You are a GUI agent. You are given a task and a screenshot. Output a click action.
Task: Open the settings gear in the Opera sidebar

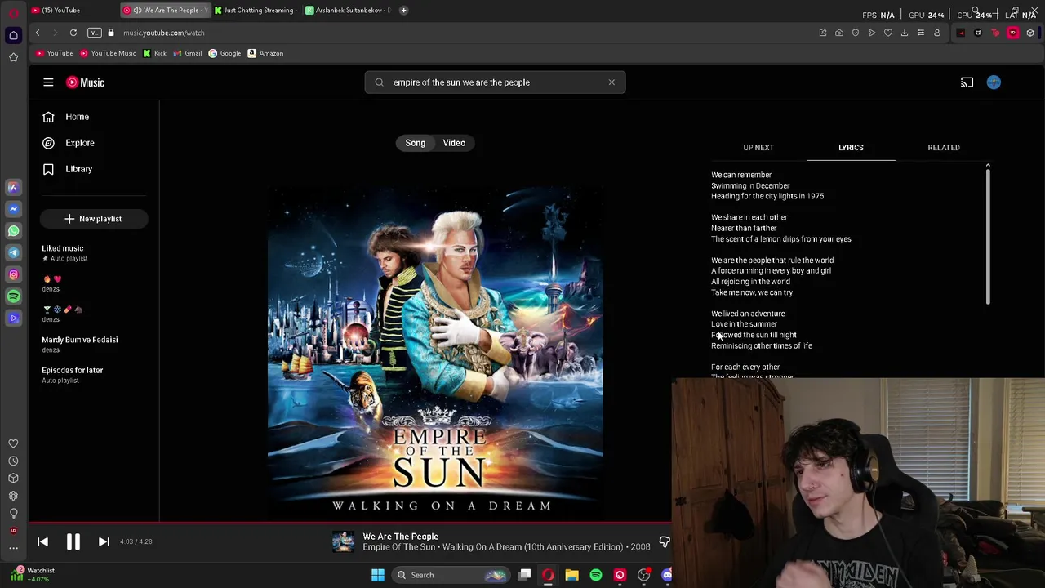[x=13, y=496]
